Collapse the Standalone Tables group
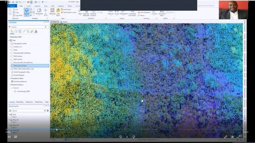The width and height of the screenshot is (255, 143). click(x=10, y=79)
